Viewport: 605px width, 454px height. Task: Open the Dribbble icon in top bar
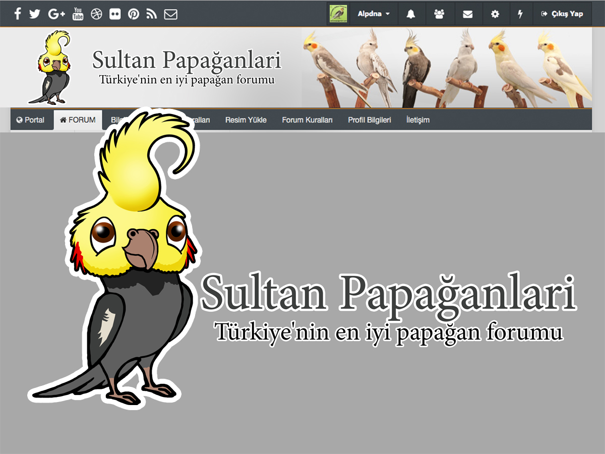coord(96,14)
